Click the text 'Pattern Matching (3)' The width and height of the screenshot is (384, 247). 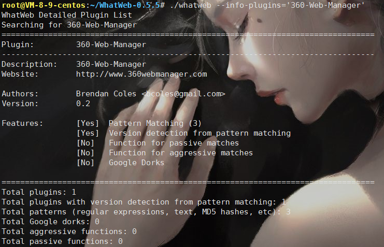click(155, 123)
